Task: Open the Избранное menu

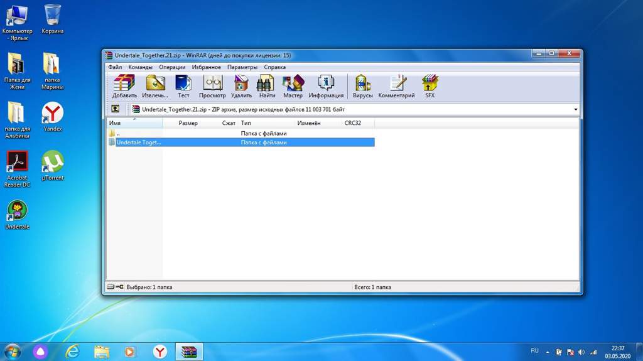Action: click(206, 67)
